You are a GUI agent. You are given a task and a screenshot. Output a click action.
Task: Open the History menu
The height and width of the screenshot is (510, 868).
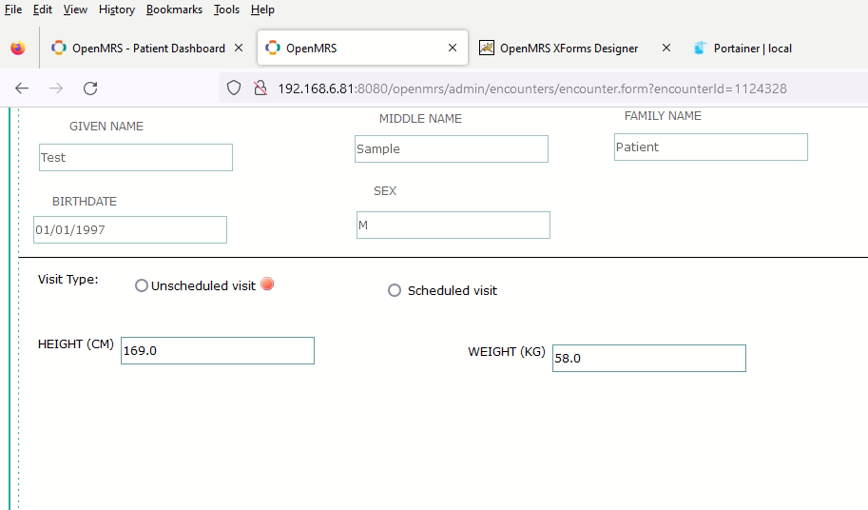coord(117,10)
